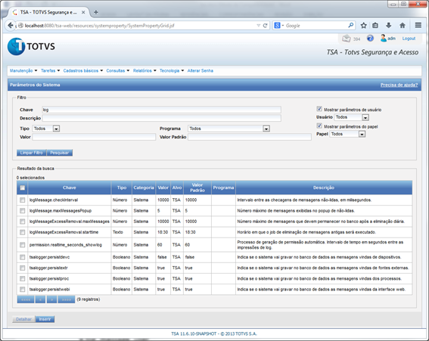Open the Relatórios menu
Screen dimensions: 429x341
click(145, 70)
